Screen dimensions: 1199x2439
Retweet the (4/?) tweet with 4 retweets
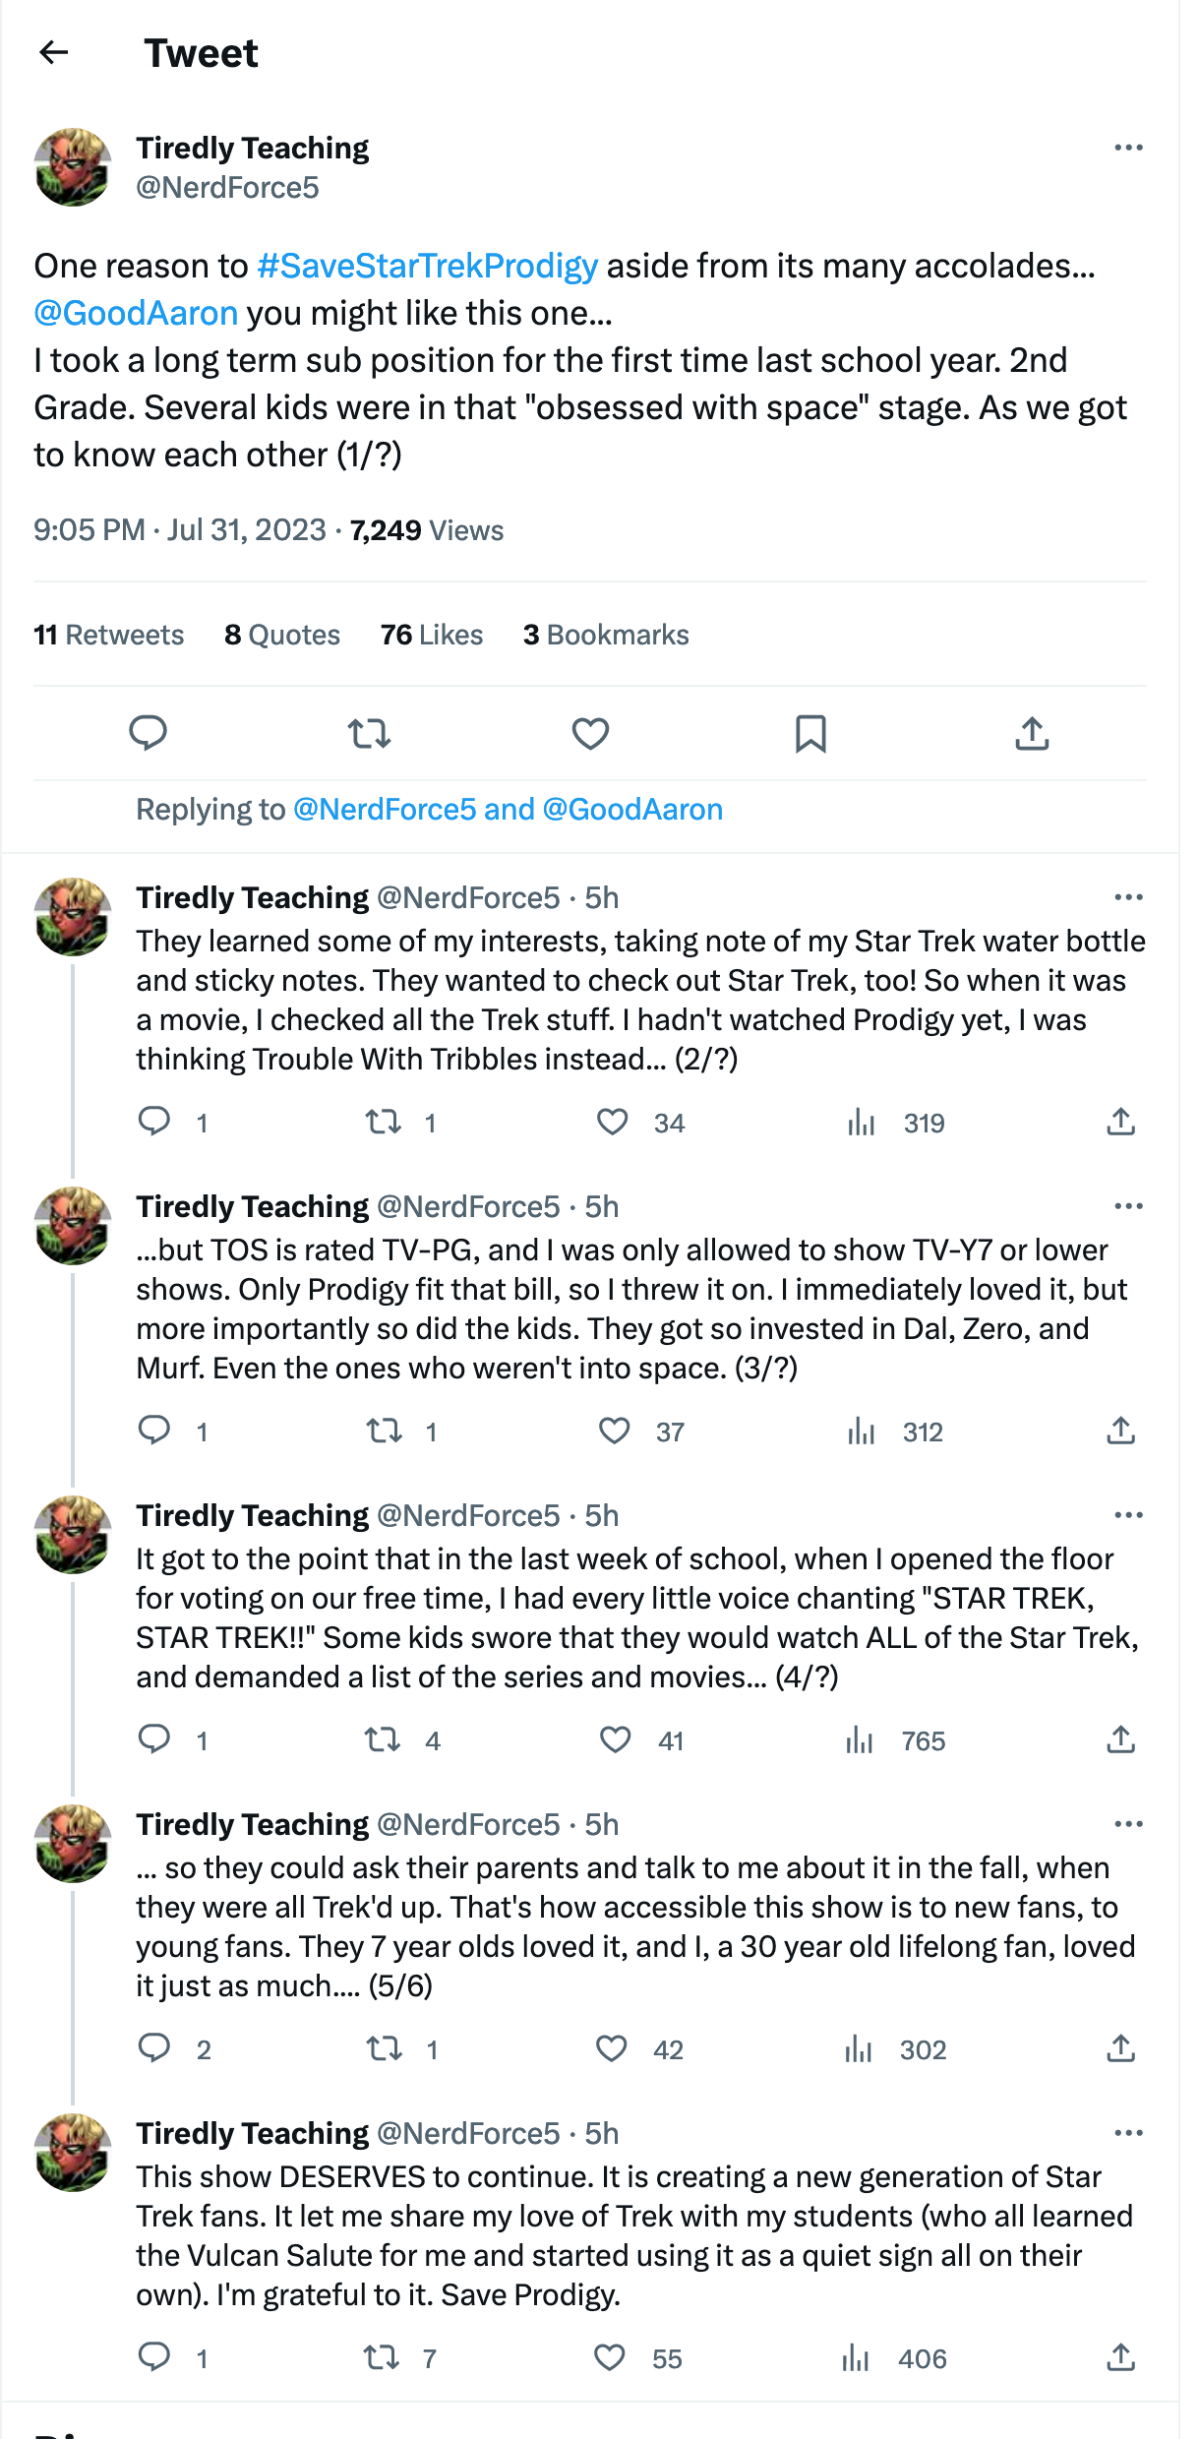click(383, 1739)
